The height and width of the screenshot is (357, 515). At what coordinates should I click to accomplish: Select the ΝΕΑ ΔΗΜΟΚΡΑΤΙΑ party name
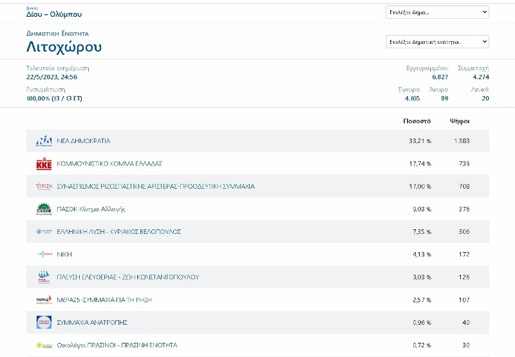pyautogui.click(x=84, y=140)
